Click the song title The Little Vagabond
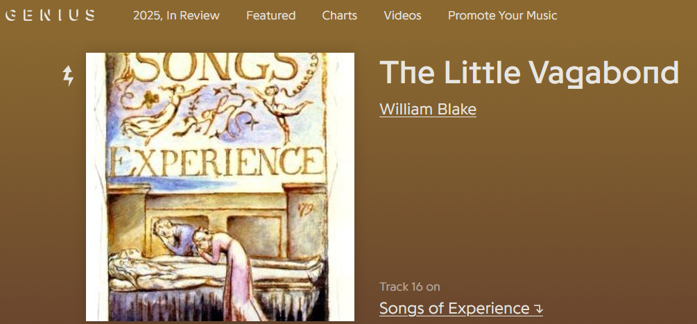The image size is (697, 324). coord(529,73)
